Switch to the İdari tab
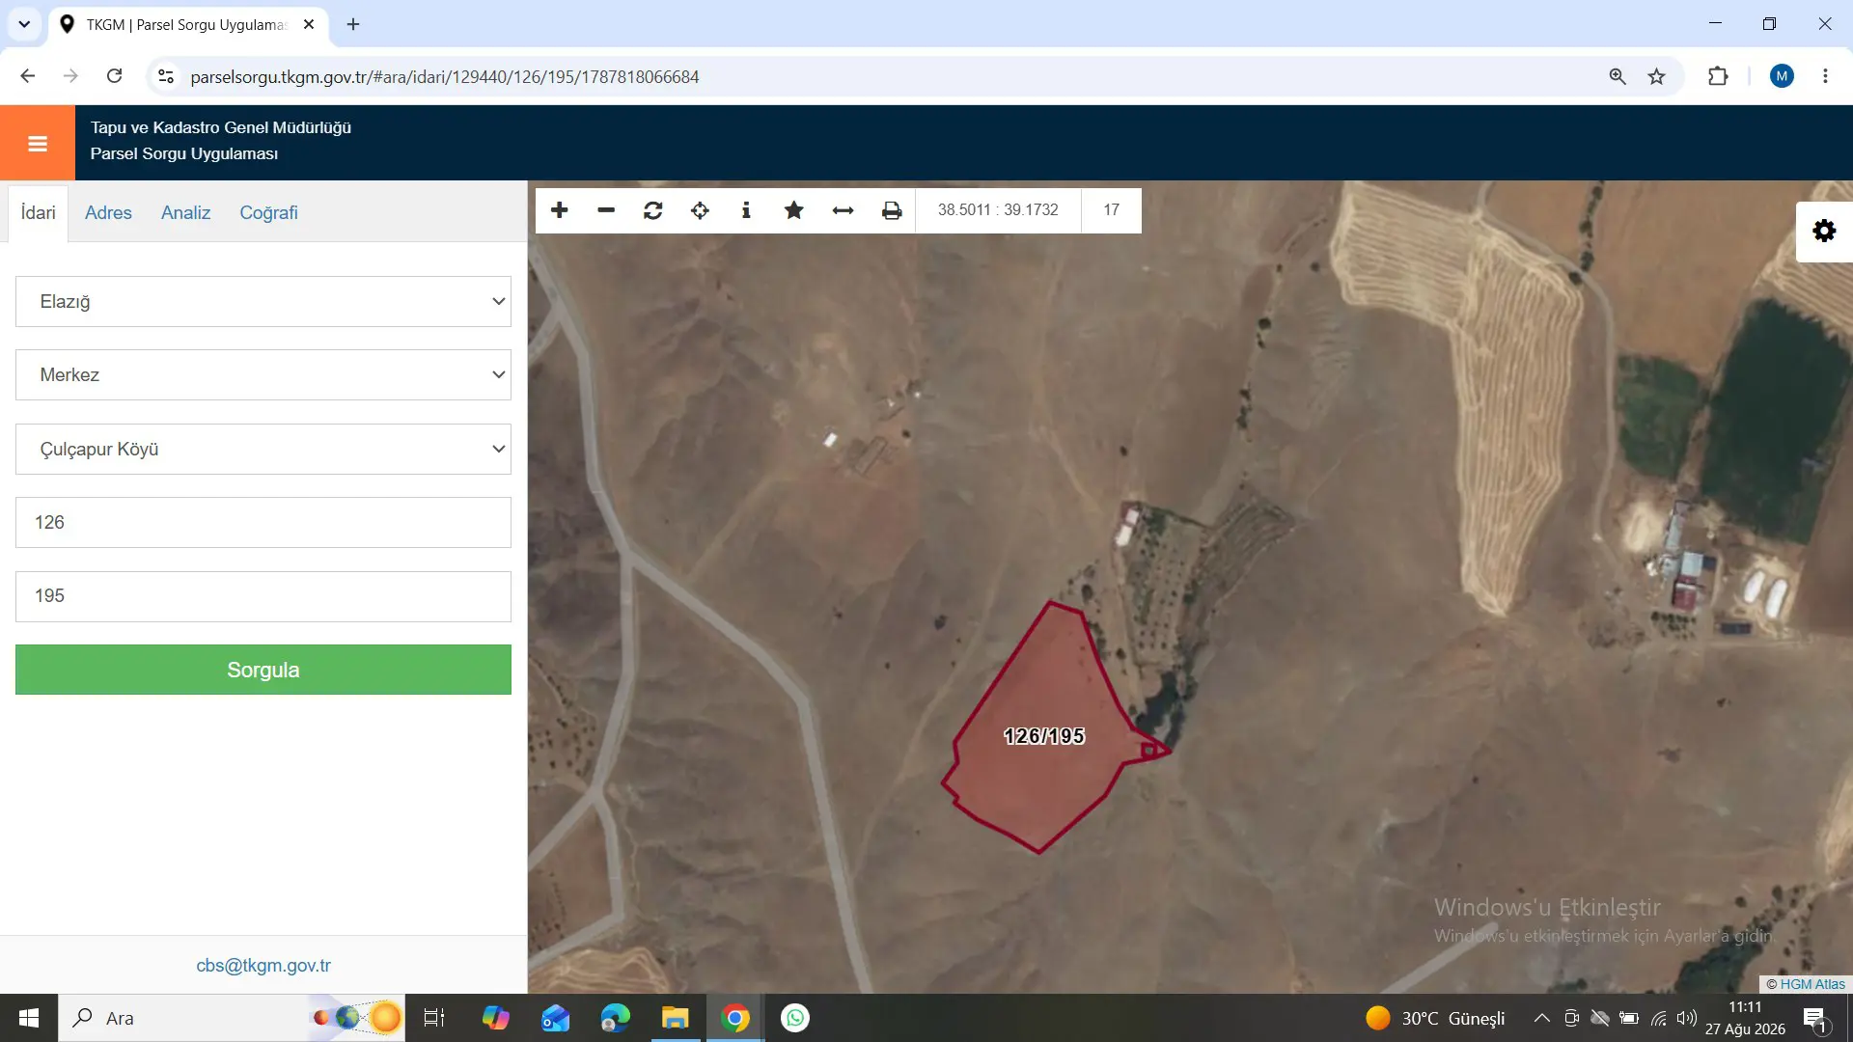The width and height of the screenshot is (1853, 1042). pyautogui.click(x=39, y=212)
